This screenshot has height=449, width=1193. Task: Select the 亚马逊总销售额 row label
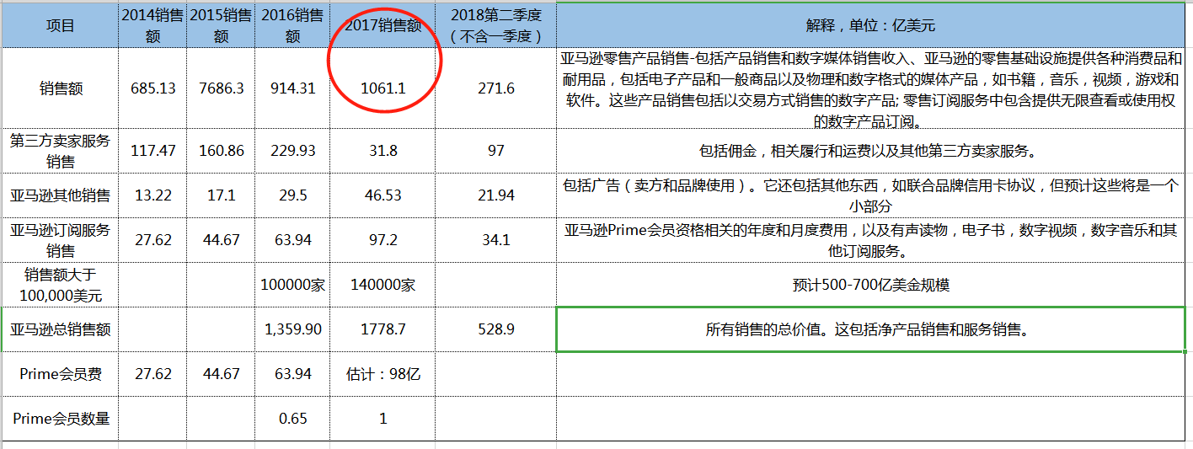tap(60, 329)
